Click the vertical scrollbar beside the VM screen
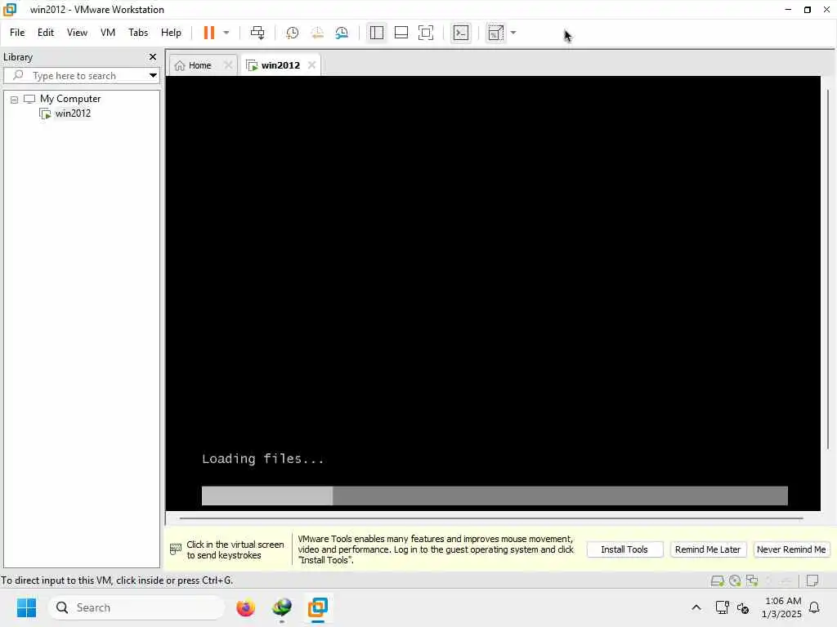Screen dimensions: 837x627 click(x=828, y=269)
